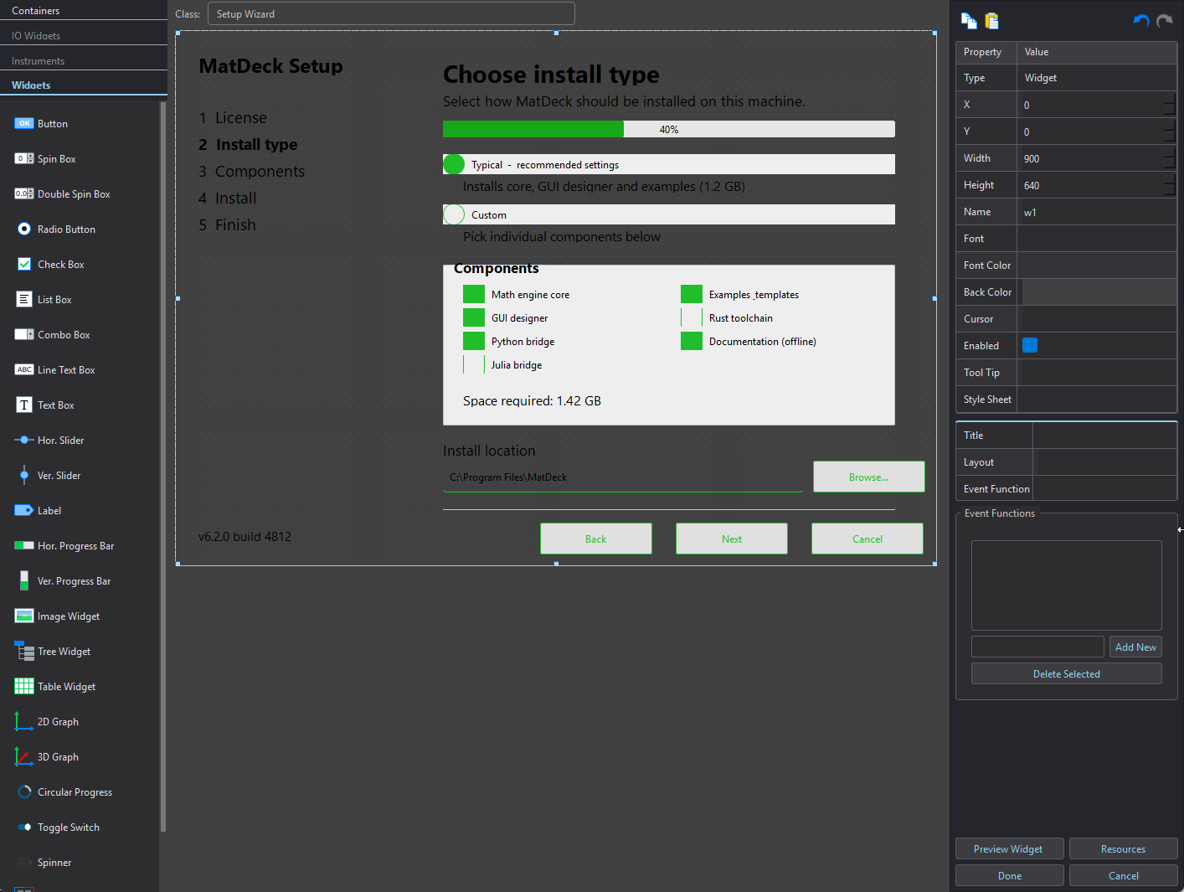Select the Button widget icon
Viewport: 1184px width, 892px height.
[24, 123]
